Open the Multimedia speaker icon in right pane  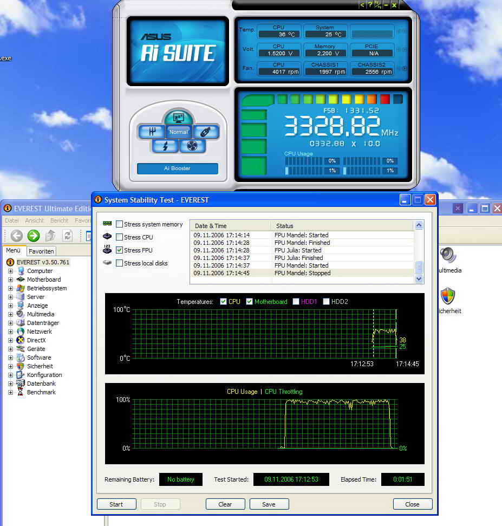point(448,255)
